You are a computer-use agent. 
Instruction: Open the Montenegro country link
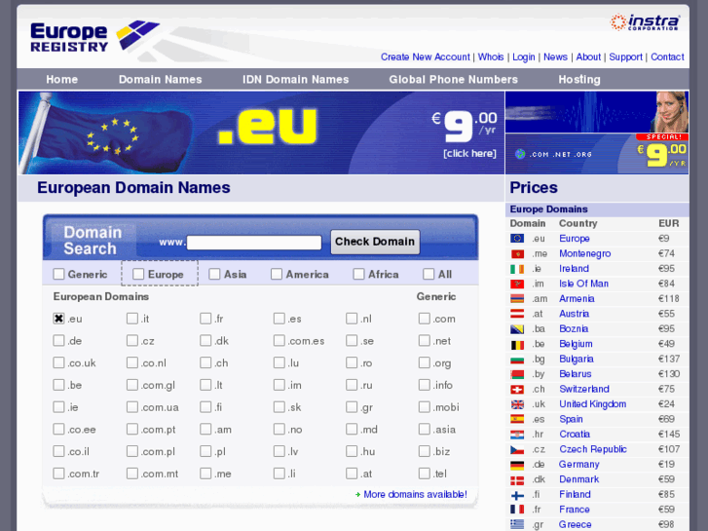(x=584, y=254)
